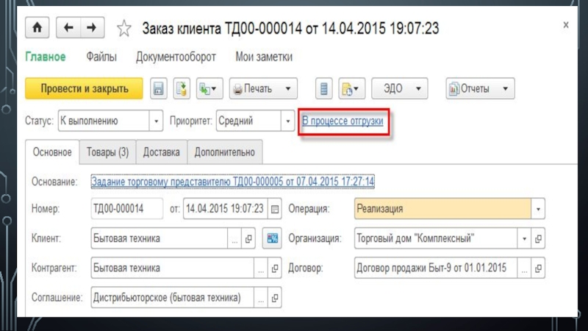This screenshot has width=588, height=331.
Task: Select the Дополнительно tab
Action: coord(225,152)
